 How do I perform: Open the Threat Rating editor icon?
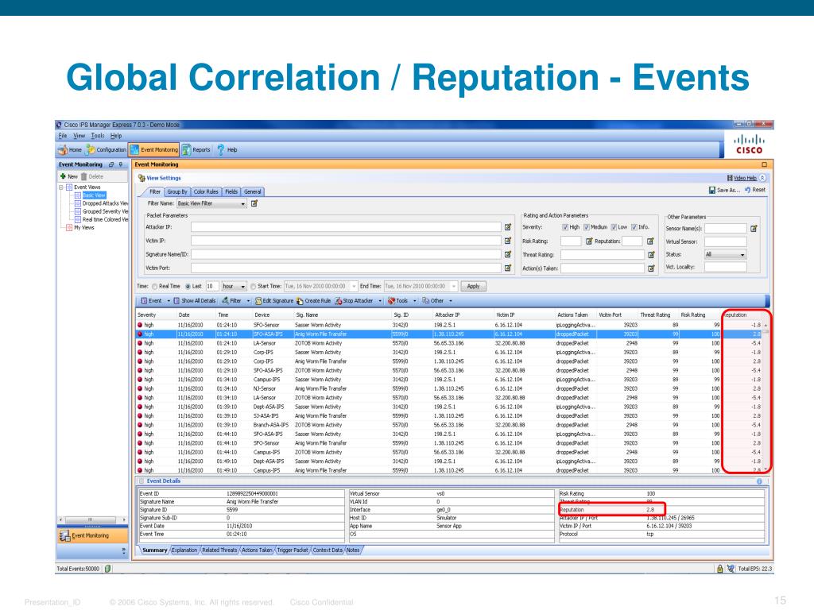click(650, 255)
